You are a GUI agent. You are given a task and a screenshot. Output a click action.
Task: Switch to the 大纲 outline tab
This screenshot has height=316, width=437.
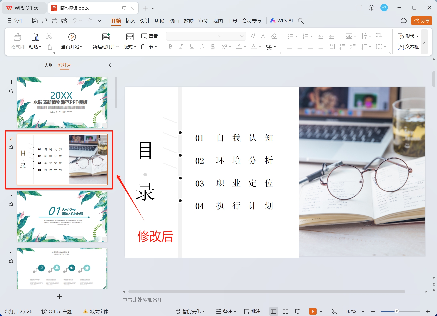tap(49, 65)
